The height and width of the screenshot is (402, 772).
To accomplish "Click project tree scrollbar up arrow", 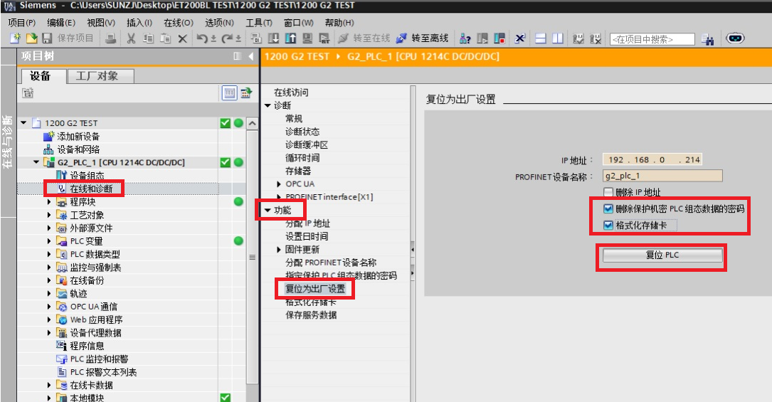I will 253,123.
